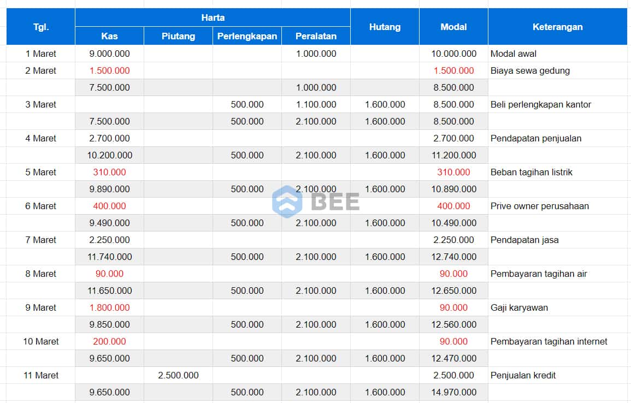Click the Tgl. header cell
The width and height of the screenshot is (631, 403).
(40, 26)
